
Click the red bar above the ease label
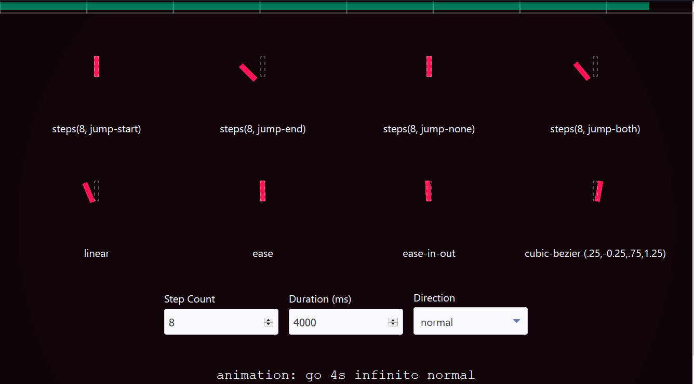[x=263, y=191]
